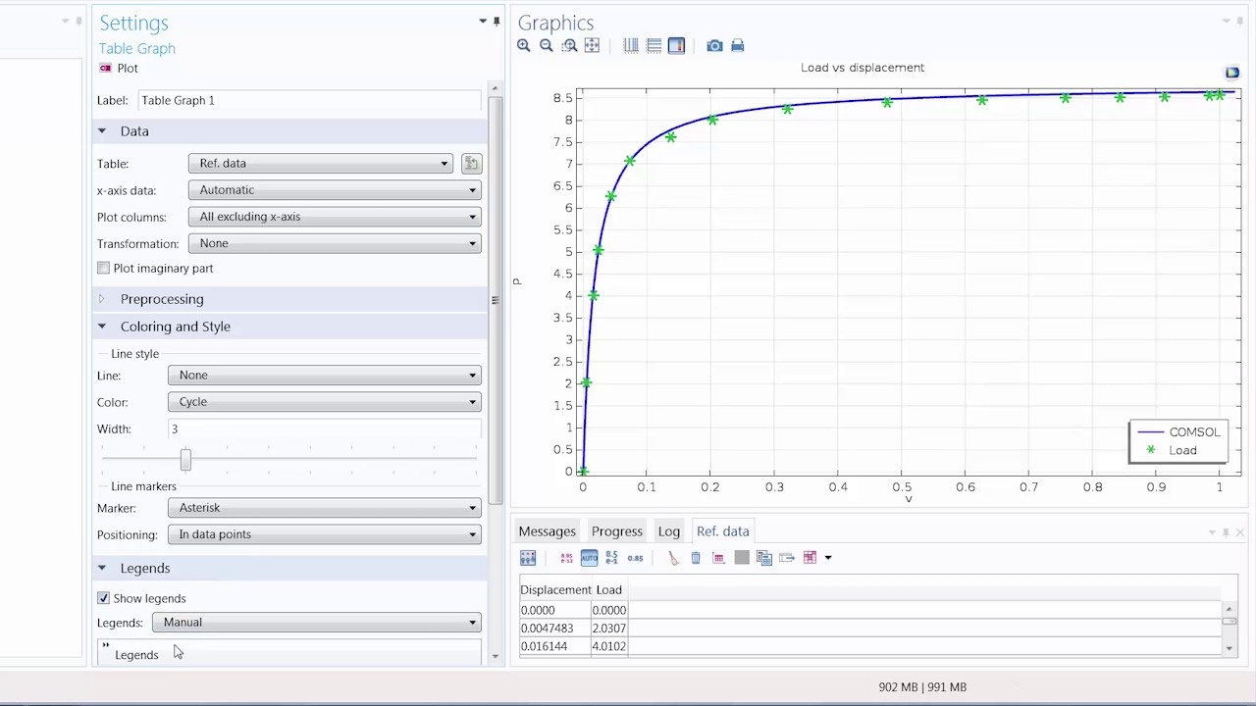1256x706 pixels.
Task: Open the Settings panel menu arrow
Action: click(x=483, y=22)
